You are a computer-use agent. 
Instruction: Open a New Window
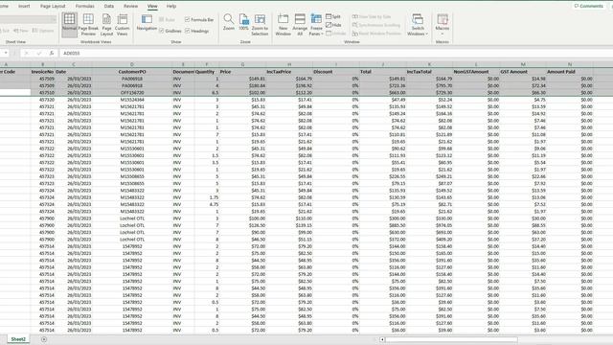coord(284,24)
